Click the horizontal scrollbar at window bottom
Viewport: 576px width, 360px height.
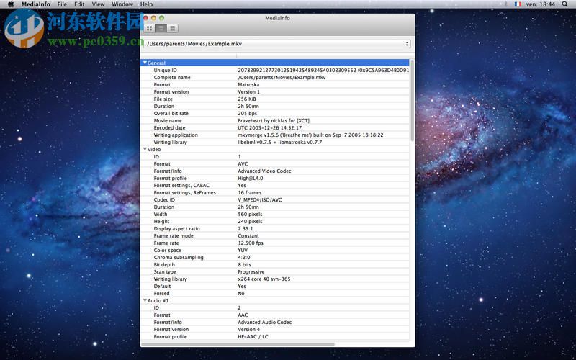coord(238,344)
